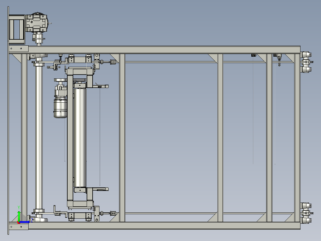Select the green Y axis arrow of the triad
The height and width of the screenshot is (241, 321).
(19, 216)
